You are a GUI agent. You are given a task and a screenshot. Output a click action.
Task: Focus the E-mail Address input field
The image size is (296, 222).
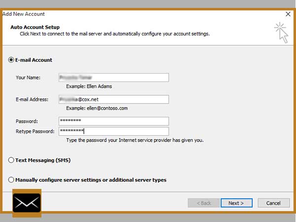tap(113, 99)
